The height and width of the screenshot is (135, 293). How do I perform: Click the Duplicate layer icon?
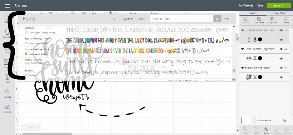coord(272,20)
